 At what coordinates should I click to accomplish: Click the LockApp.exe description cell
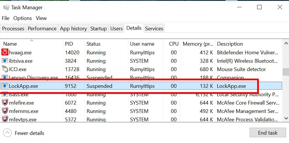point(231,86)
